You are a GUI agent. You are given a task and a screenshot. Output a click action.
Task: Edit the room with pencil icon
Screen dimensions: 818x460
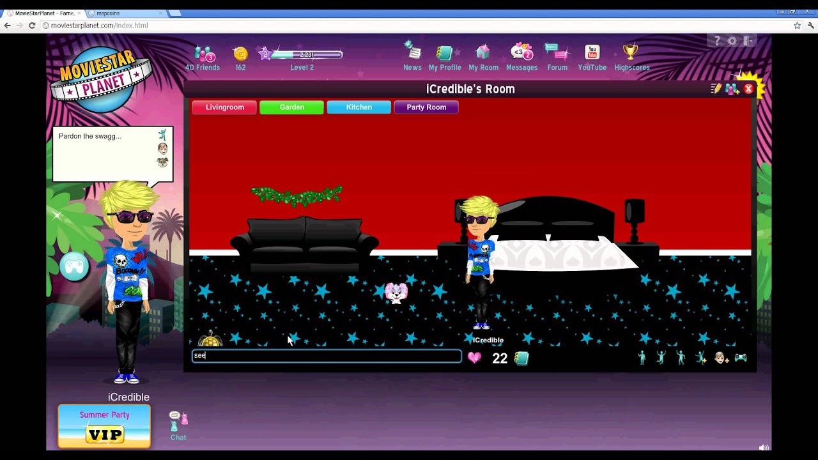pos(716,89)
